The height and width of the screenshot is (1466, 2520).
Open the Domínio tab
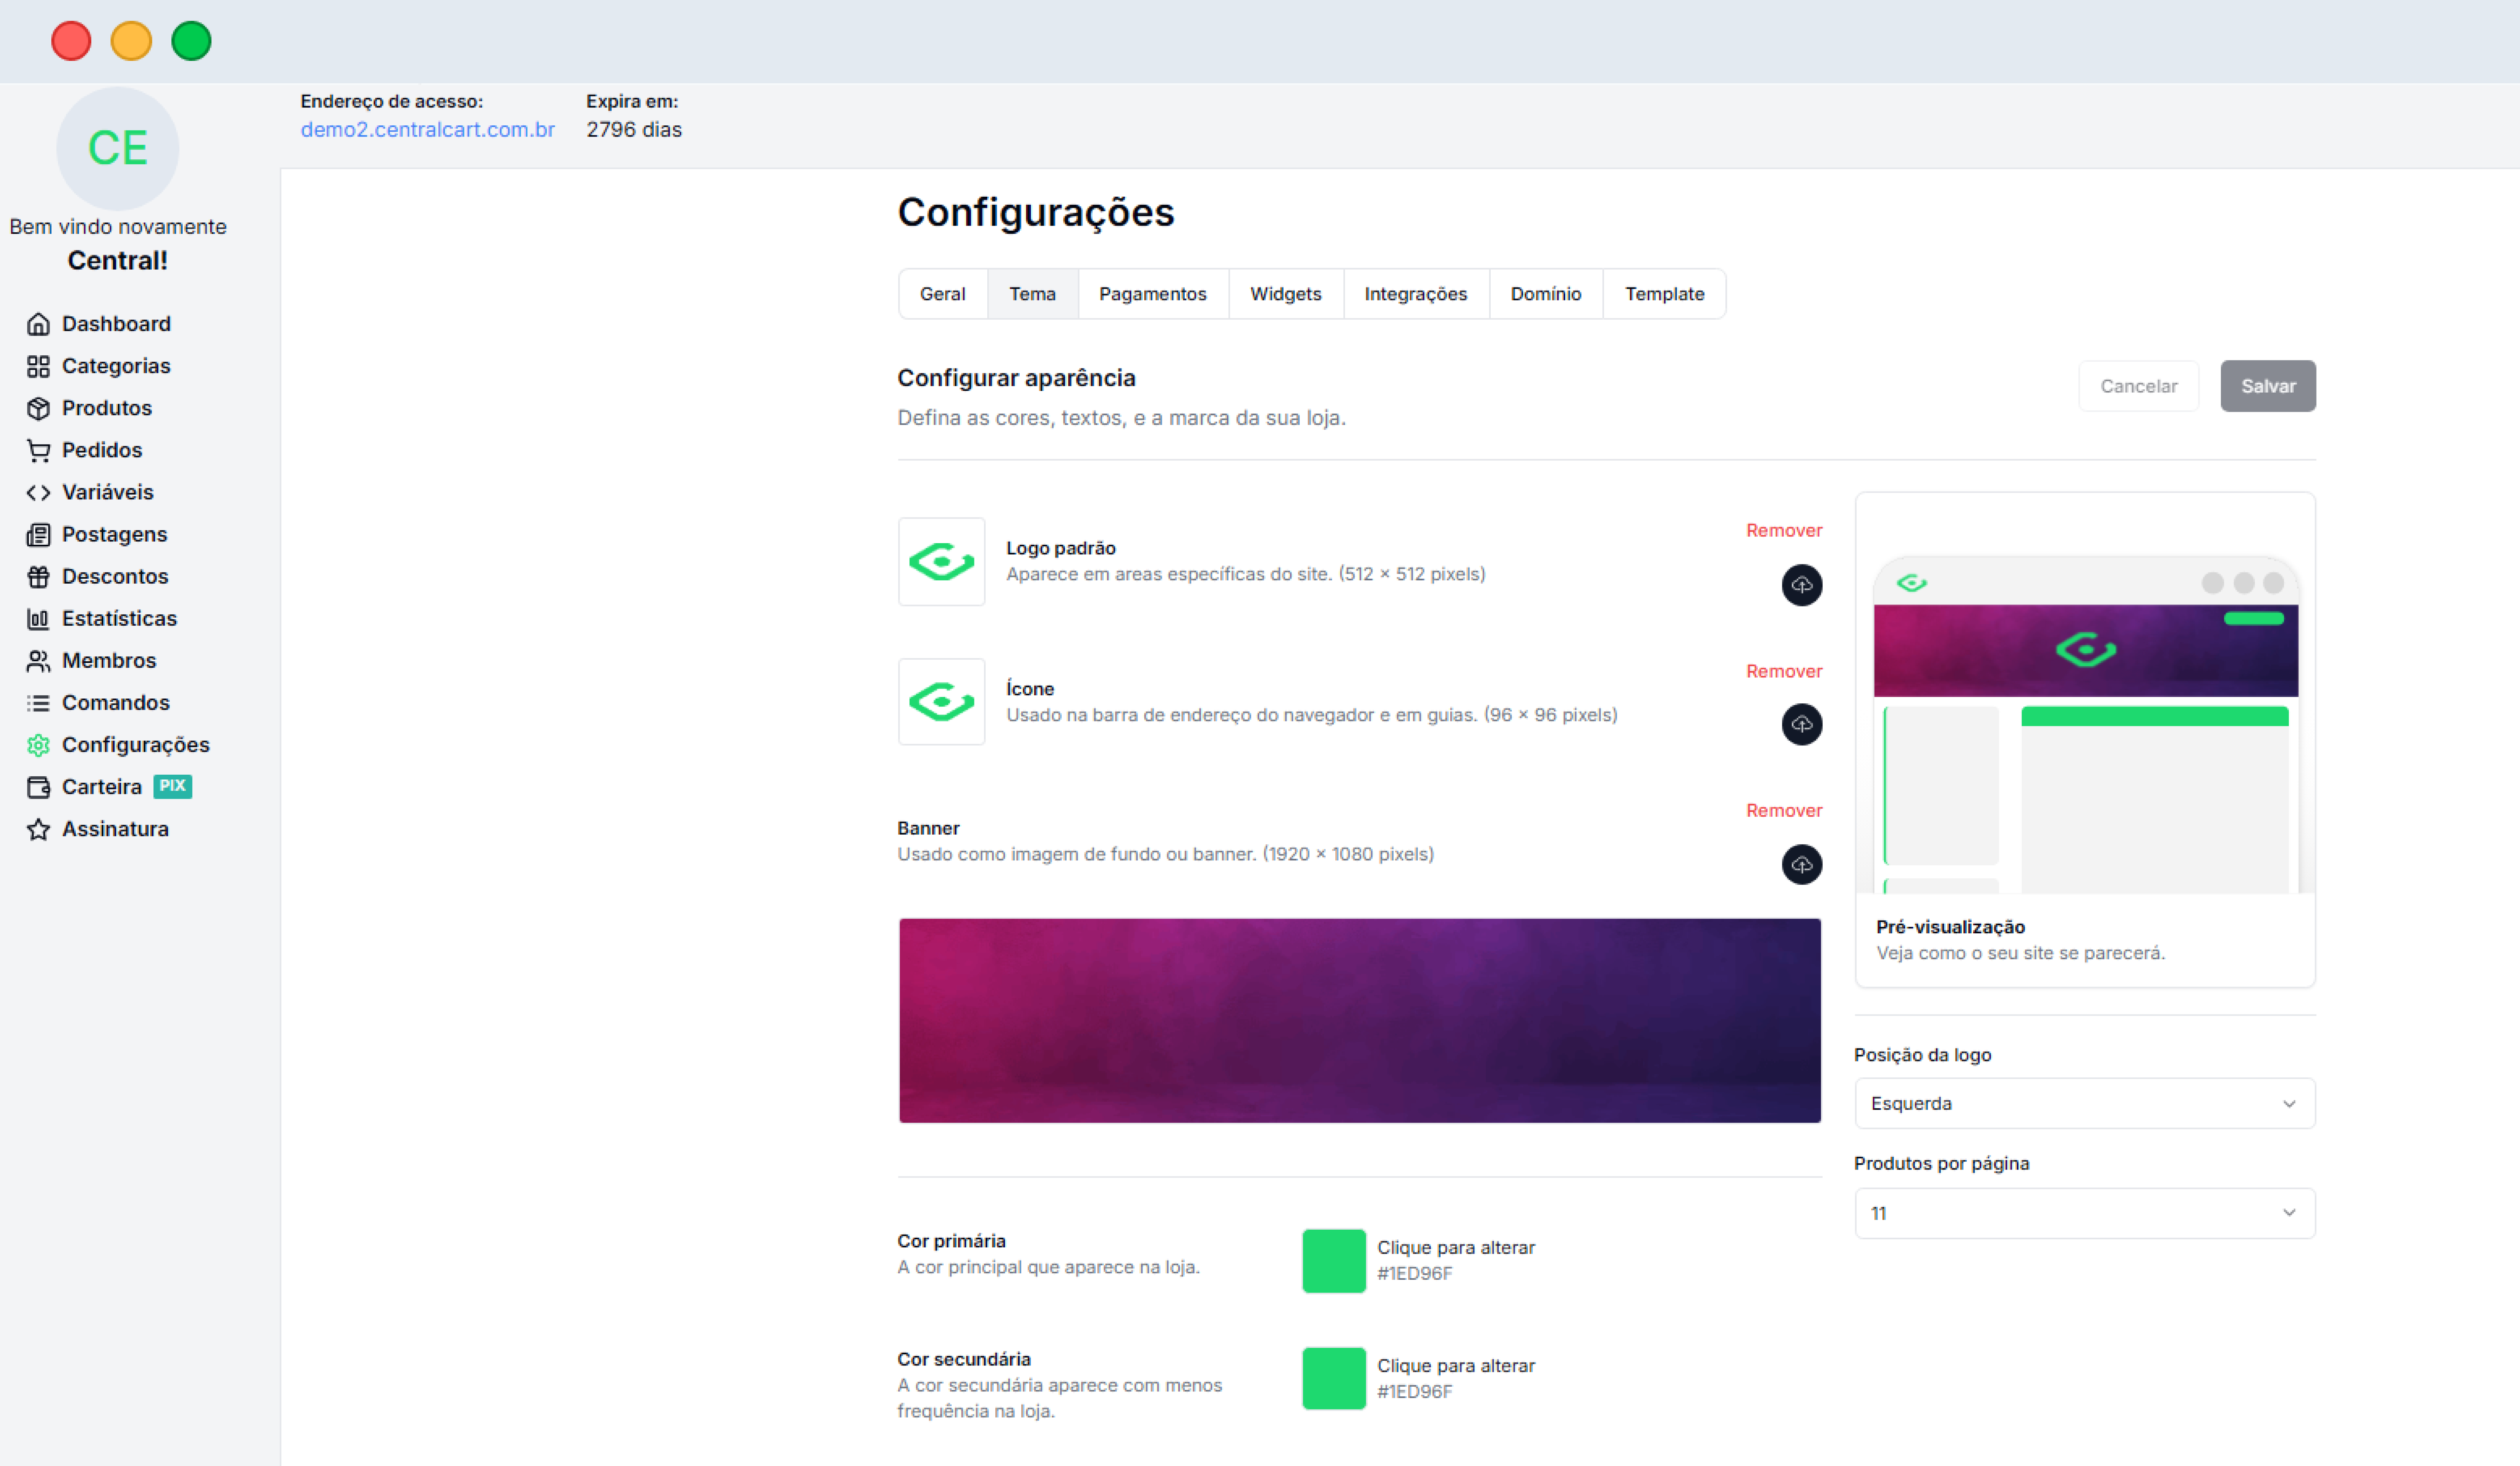pyautogui.click(x=1545, y=294)
